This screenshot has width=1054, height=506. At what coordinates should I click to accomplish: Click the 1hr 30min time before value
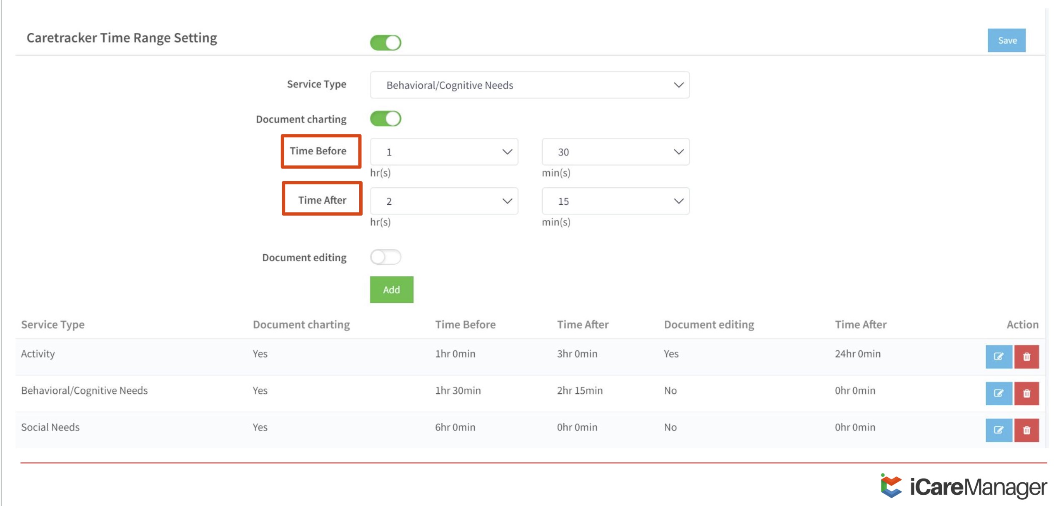(458, 390)
